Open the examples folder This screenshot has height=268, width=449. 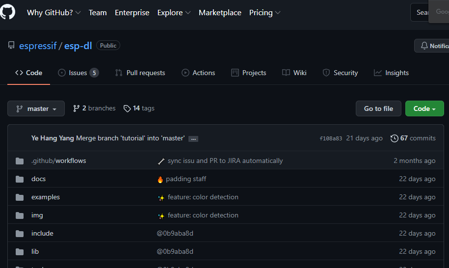point(46,197)
